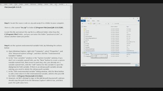Viewport: 163px width, 91px height.
Task: Click inside Explorer search box
Action: point(125,24)
